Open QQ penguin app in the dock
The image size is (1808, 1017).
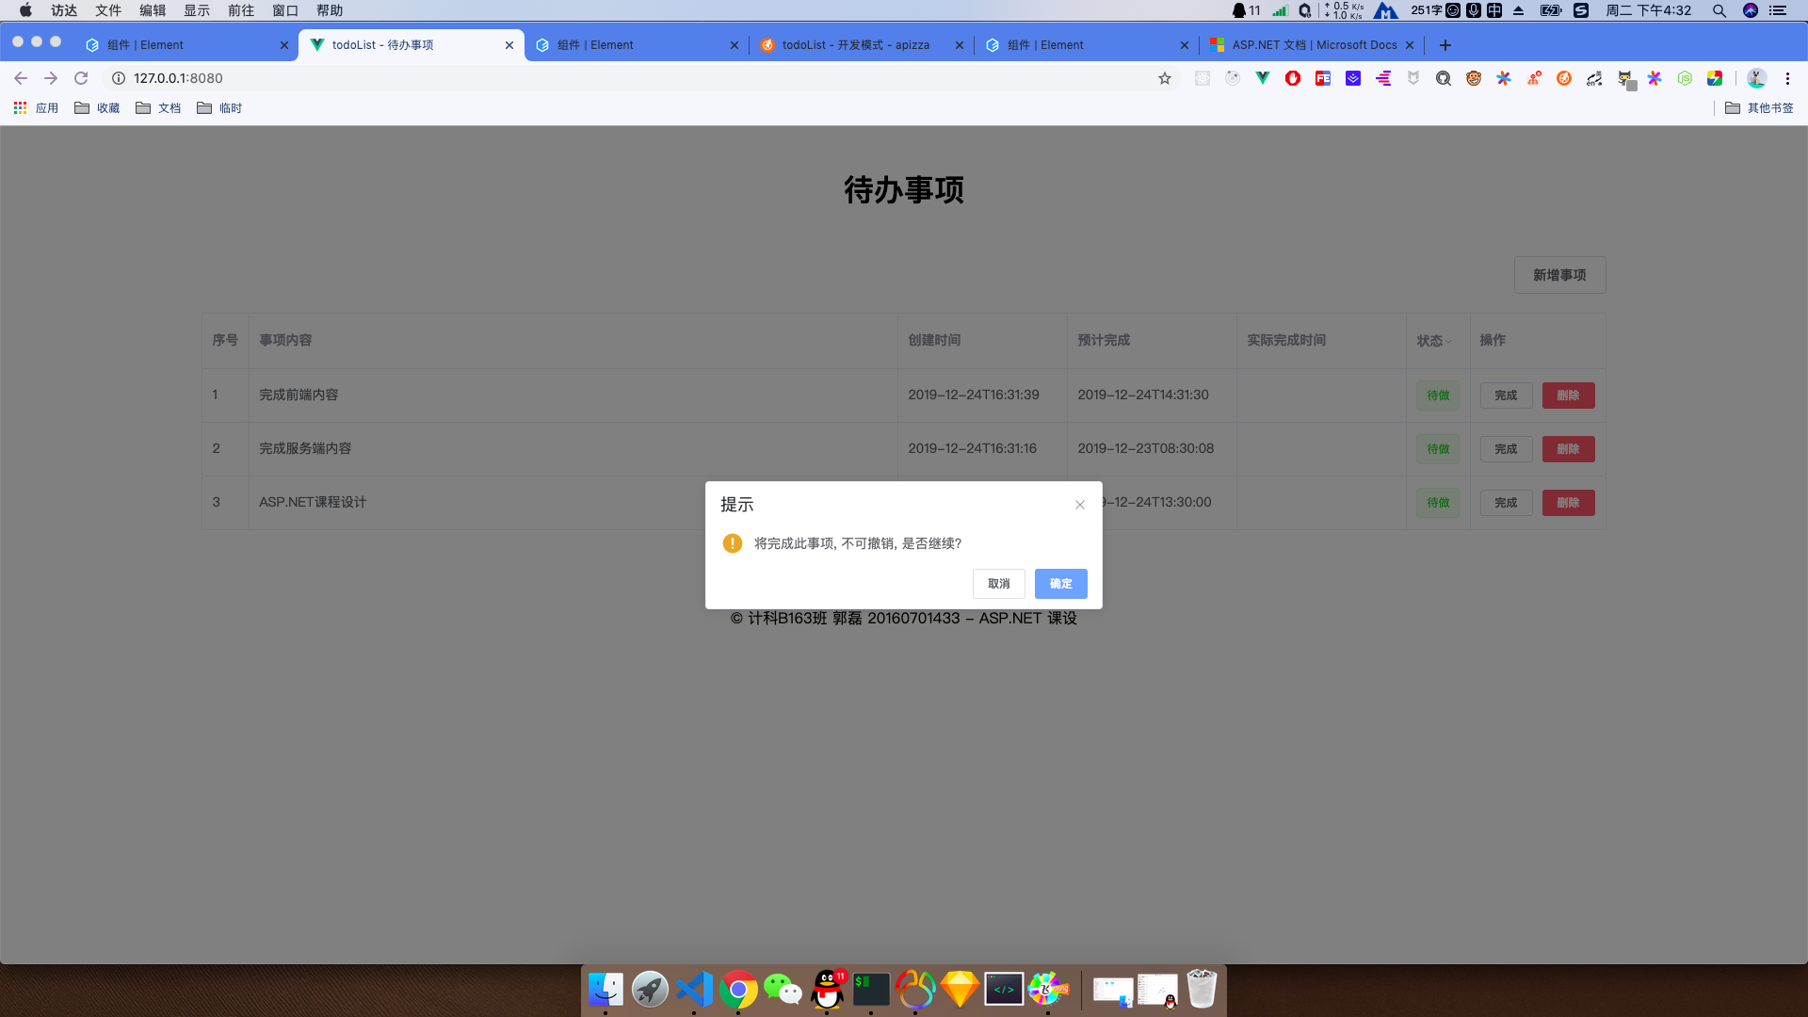[828, 990]
